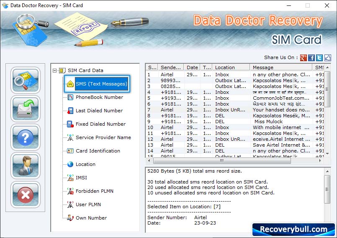Open Fixed Dialed Number entry
Image resolution: width=337 pixels, height=238 pixels.
(x=100, y=124)
